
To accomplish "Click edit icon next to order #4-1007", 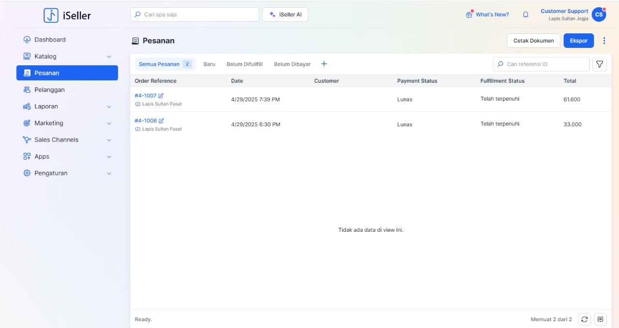I will (161, 96).
